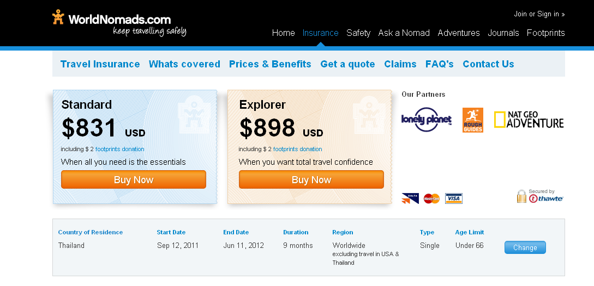Buy the Explorer plan now
Screen dimensions: 594x286
(x=311, y=179)
